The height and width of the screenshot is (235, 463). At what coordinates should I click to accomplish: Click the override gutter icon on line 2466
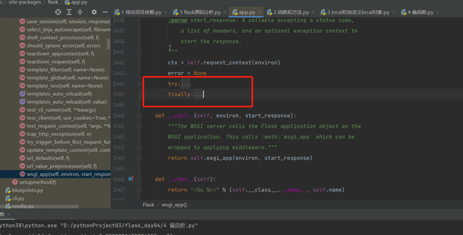(x=131, y=179)
